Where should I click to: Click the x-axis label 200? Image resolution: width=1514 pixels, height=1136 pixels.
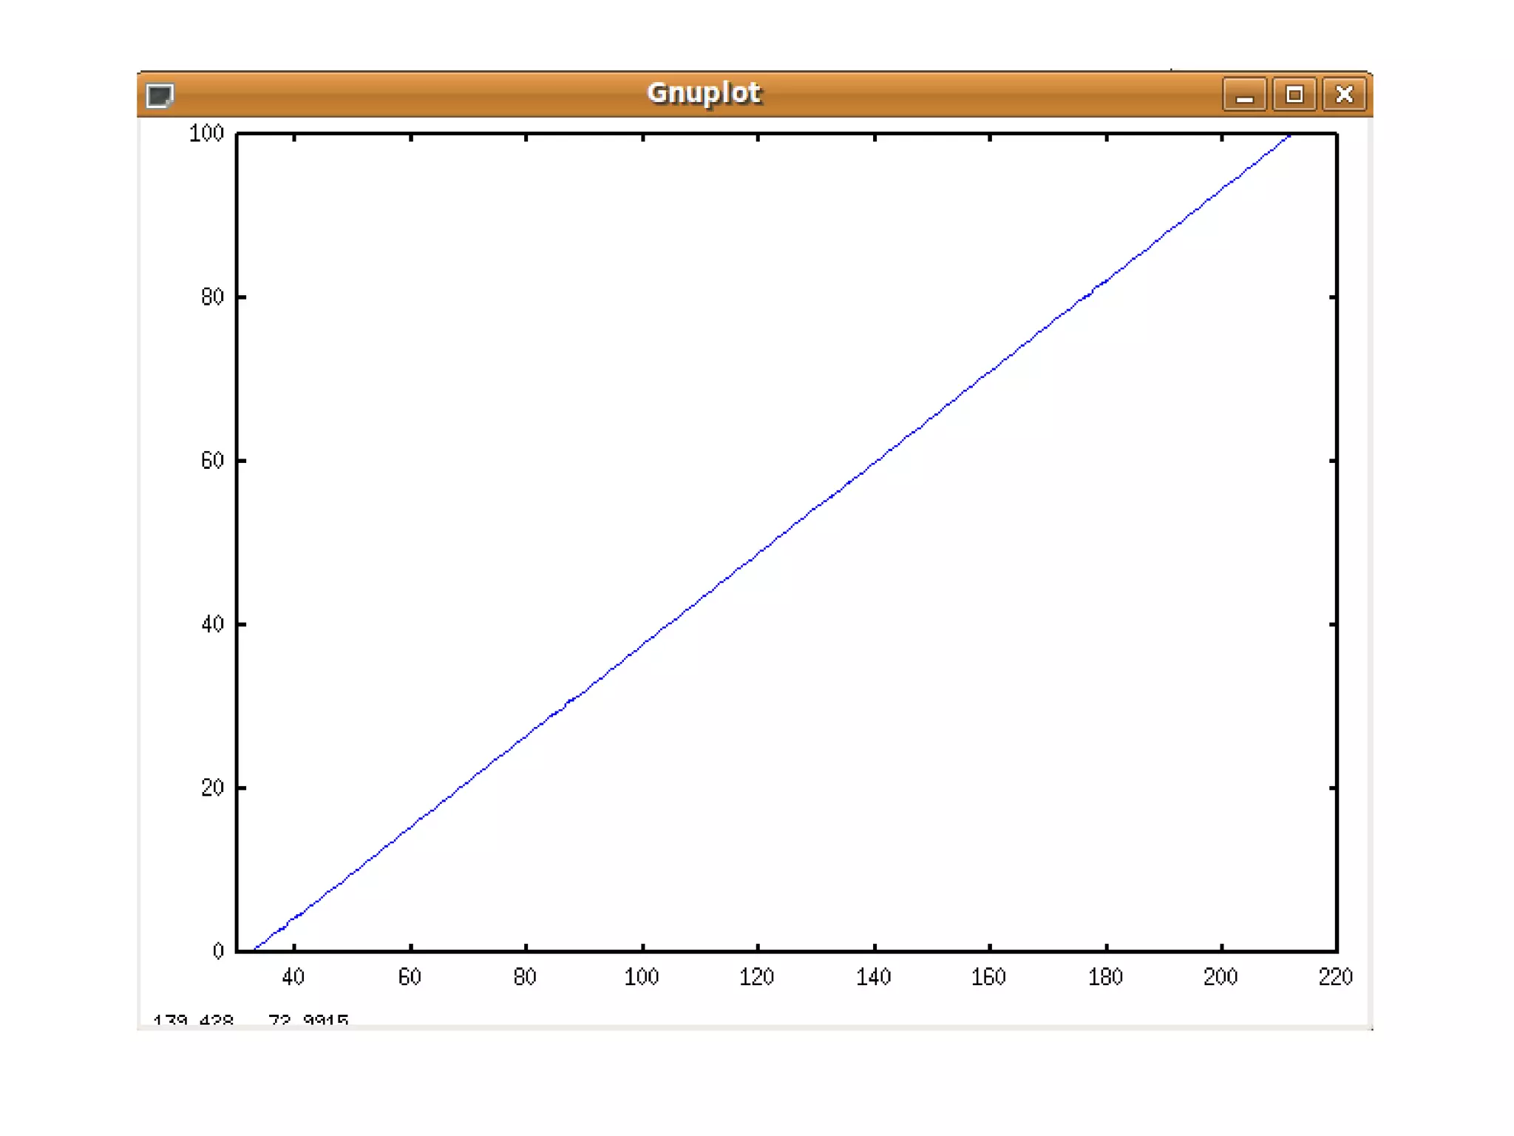(1221, 977)
